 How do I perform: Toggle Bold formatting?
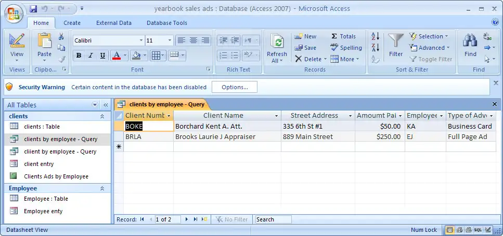[79, 55]
